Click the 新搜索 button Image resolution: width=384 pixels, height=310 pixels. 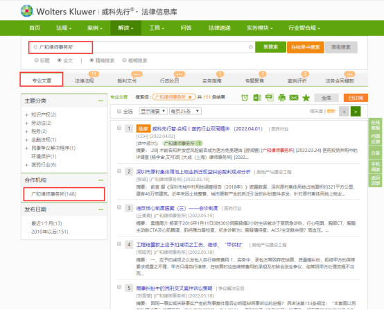click(x=270, y=47)
